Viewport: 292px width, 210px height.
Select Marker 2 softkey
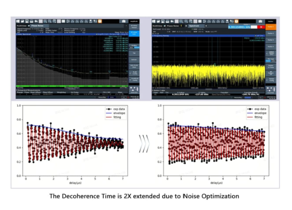tap(271, 33)
